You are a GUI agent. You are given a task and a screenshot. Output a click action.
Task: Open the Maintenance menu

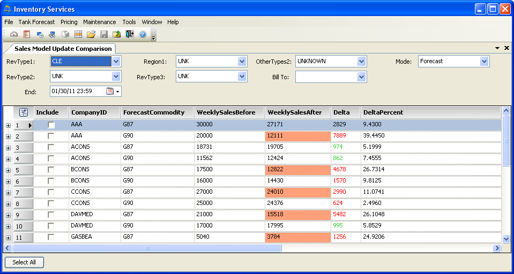coord(99,22)
